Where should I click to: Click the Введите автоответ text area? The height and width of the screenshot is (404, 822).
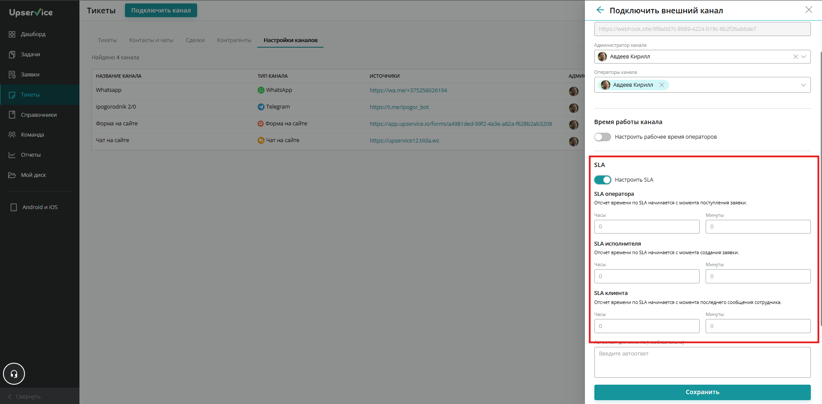point(702,362)
